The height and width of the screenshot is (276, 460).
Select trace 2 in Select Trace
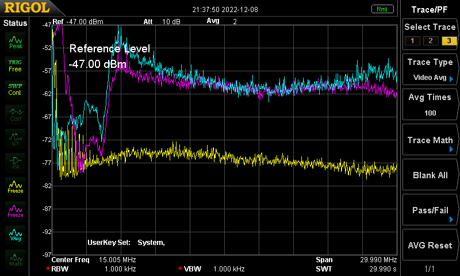pos(431,41)
